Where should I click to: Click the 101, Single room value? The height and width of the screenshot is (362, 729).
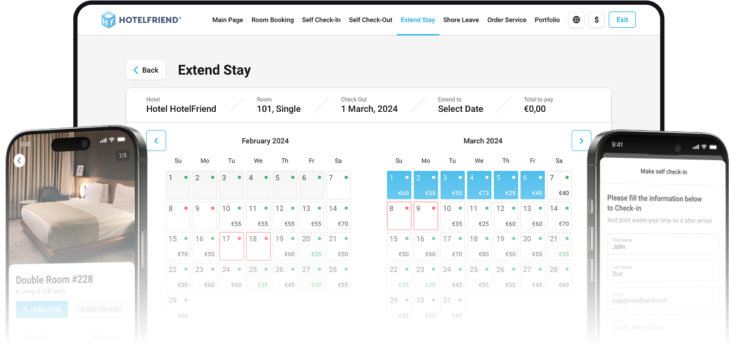[279, 109]
